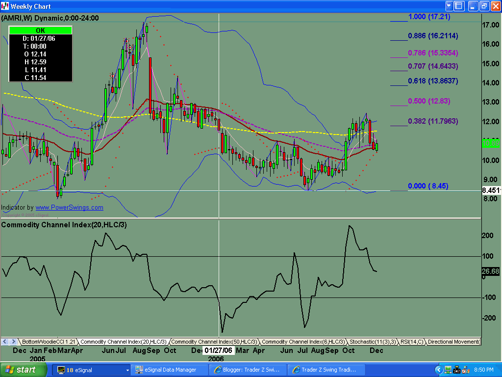Click the 0.500 (12.83) Fibonacci label

pos(429,101)
